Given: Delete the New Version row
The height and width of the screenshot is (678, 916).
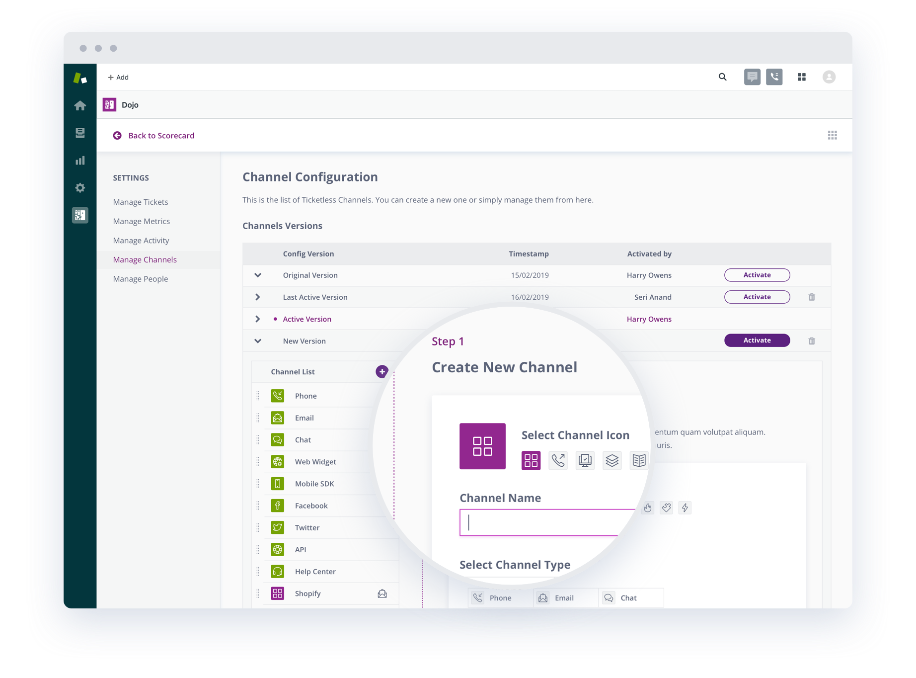Looking at the screenshot, I should 811,340.
